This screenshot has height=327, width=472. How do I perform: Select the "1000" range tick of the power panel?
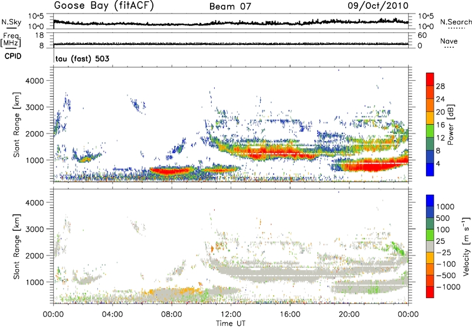(35, 161)
